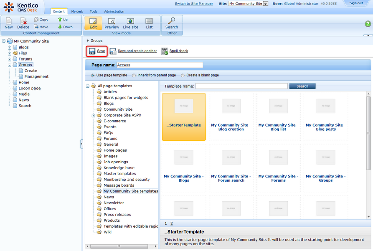This screenshot has width=373, height=251.
Task: Click Switch to Site Manager link
Action: pos(194,4)
